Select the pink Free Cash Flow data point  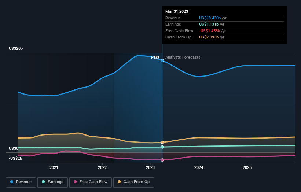[162, 160]
